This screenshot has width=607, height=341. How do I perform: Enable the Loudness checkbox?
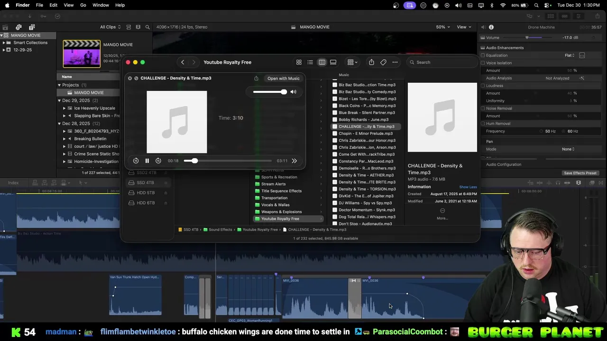click(483, 86)
